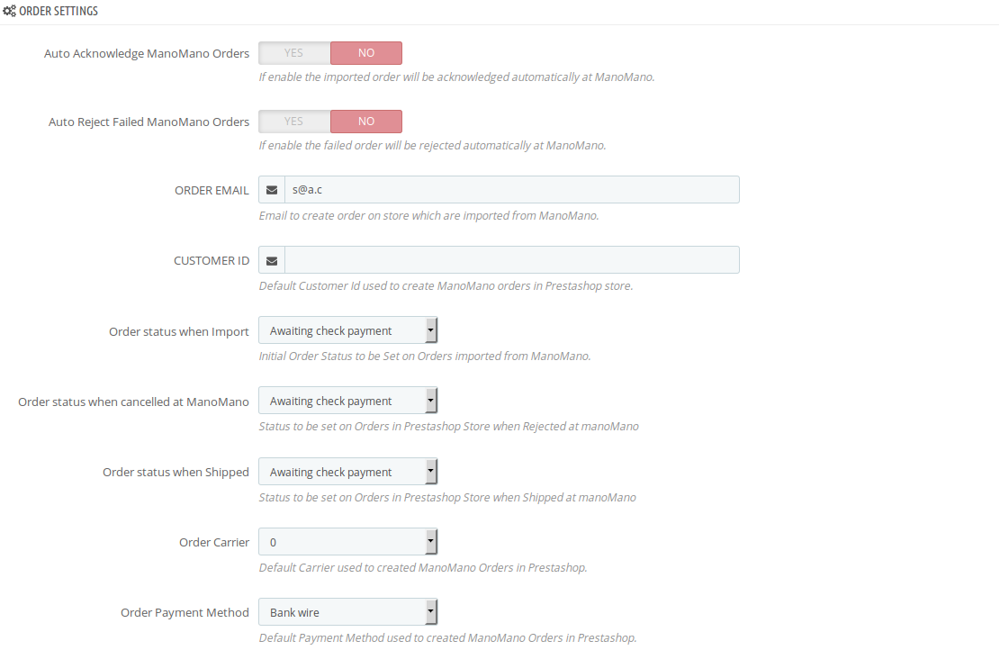The height and width of the screenshot is (668, 1000).
Task: Click the envelope icon beside ORDER EMAIL field
Action: (x=271, y=189)
